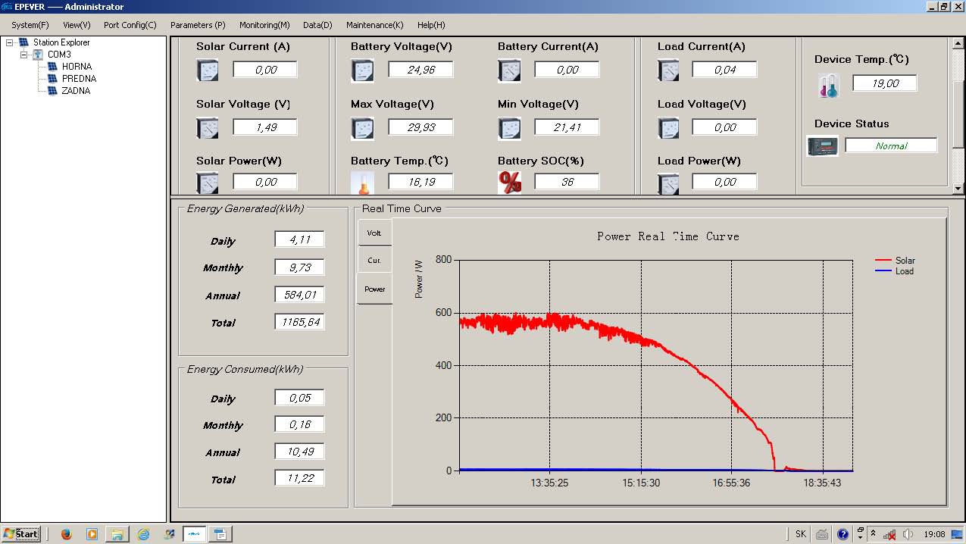Open the System(F) menu

[x=30, y=25]
